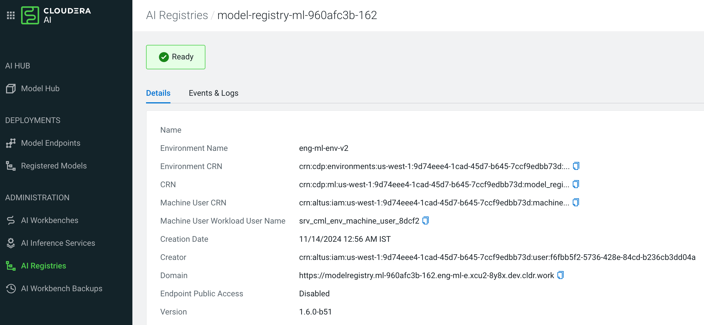Navigate to AI Workbenches
The image size is (704, 325).
click(x=49, y=220)
